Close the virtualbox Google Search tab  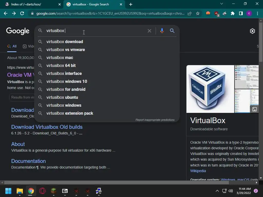click(x=121, y=4)
